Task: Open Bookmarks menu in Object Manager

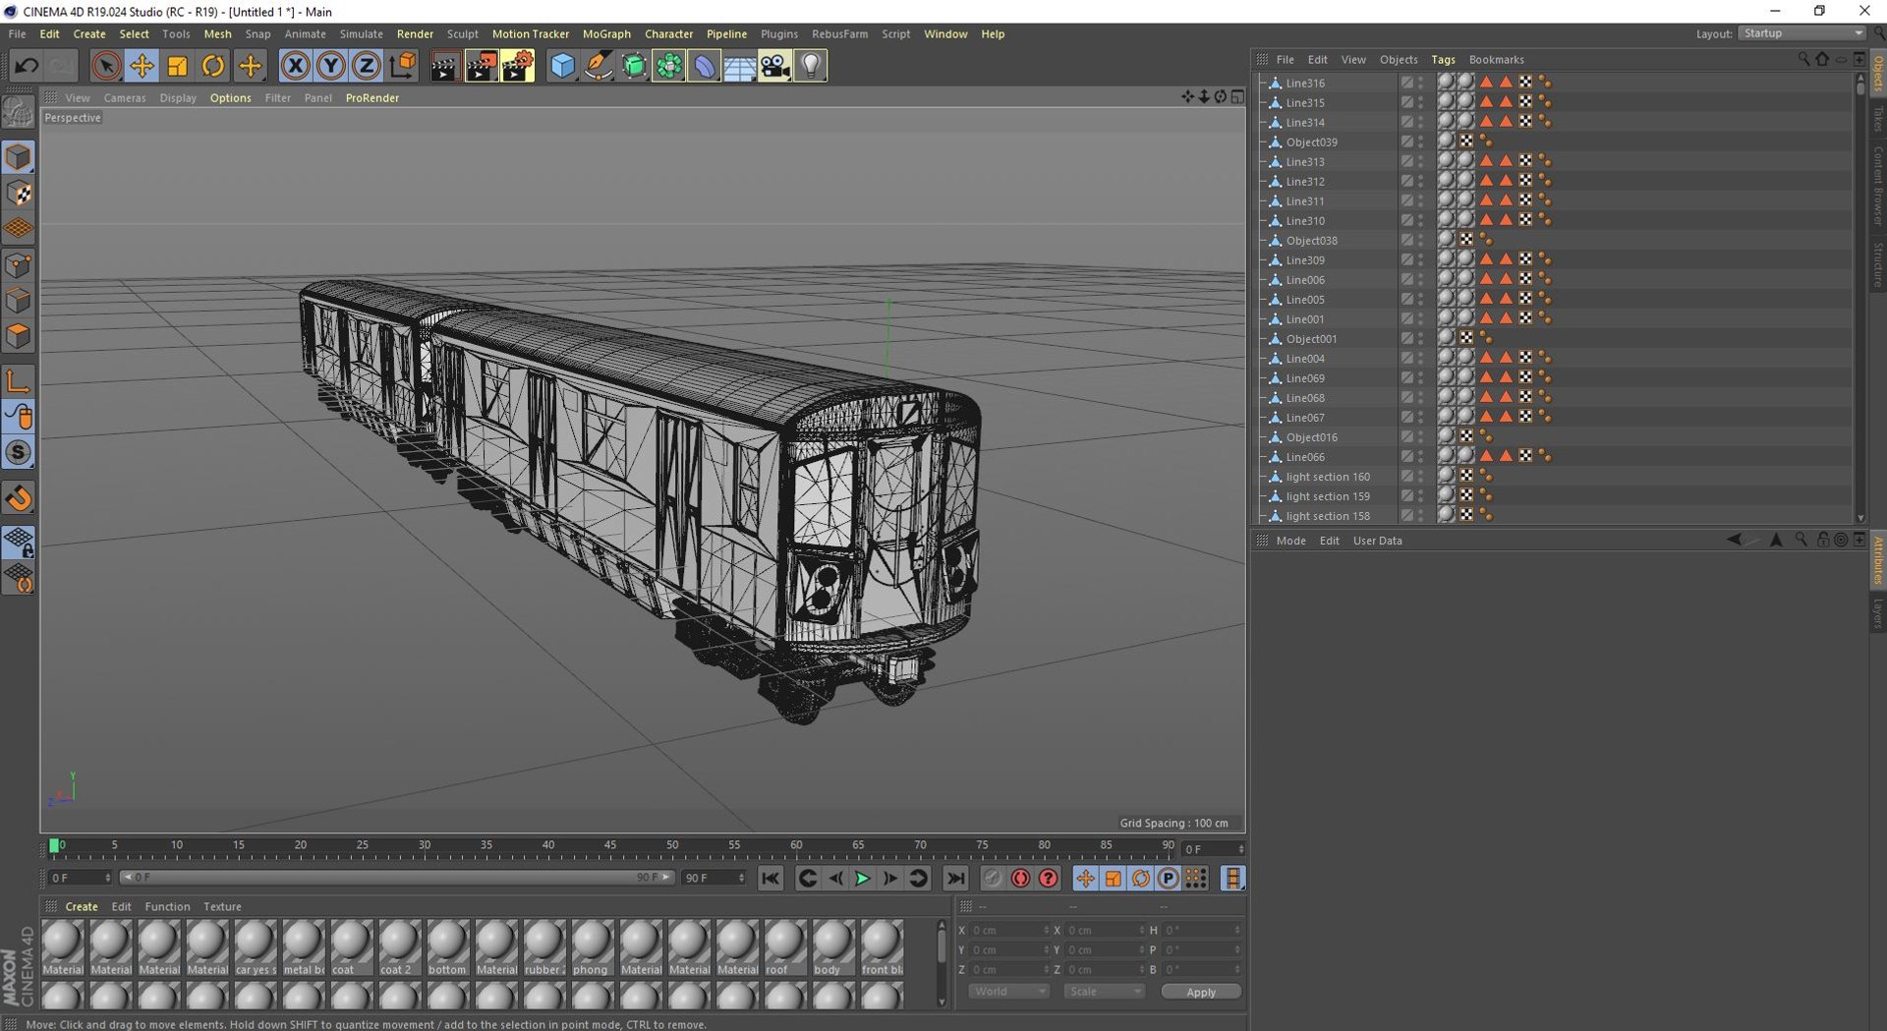Action: (x=1496, y=59)
